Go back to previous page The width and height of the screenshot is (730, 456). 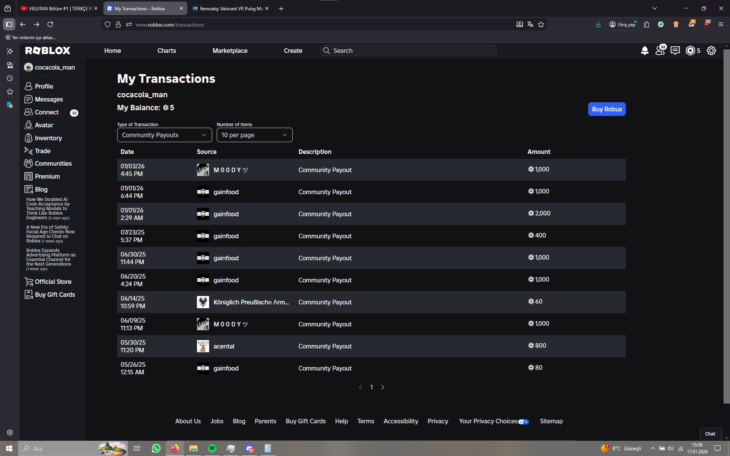[23, 24]
